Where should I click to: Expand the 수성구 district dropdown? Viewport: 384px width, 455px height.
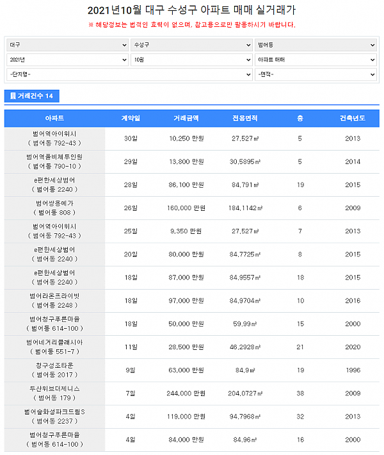pos(191,45)
